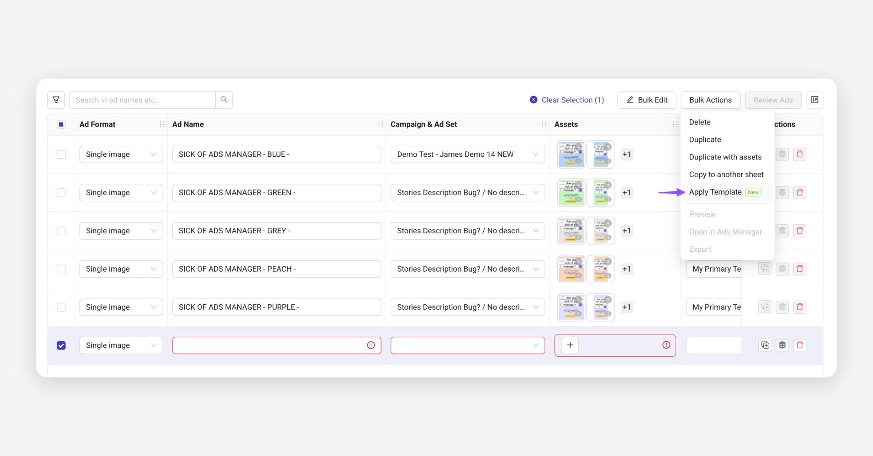Clear selection using the blue X icon
This screenshot has width=873, height=456.
(534, 100)
